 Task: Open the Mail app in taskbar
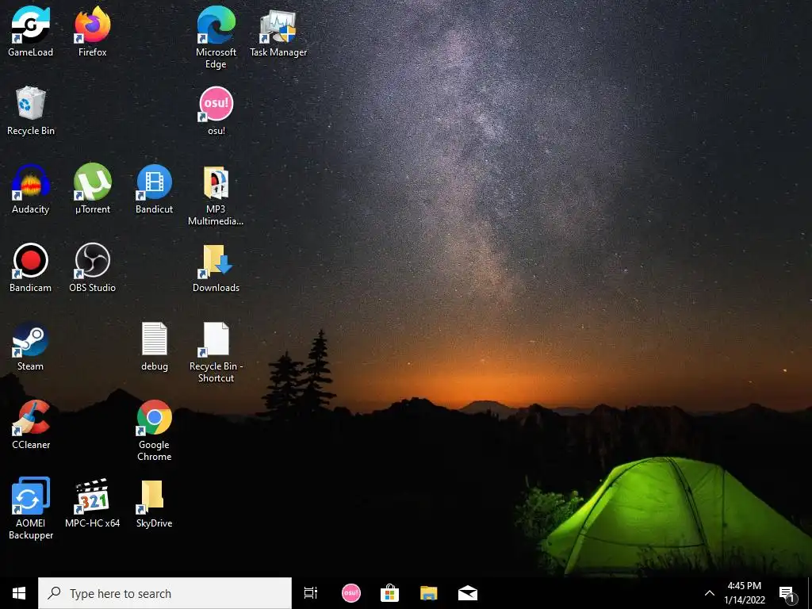[468, 593]
